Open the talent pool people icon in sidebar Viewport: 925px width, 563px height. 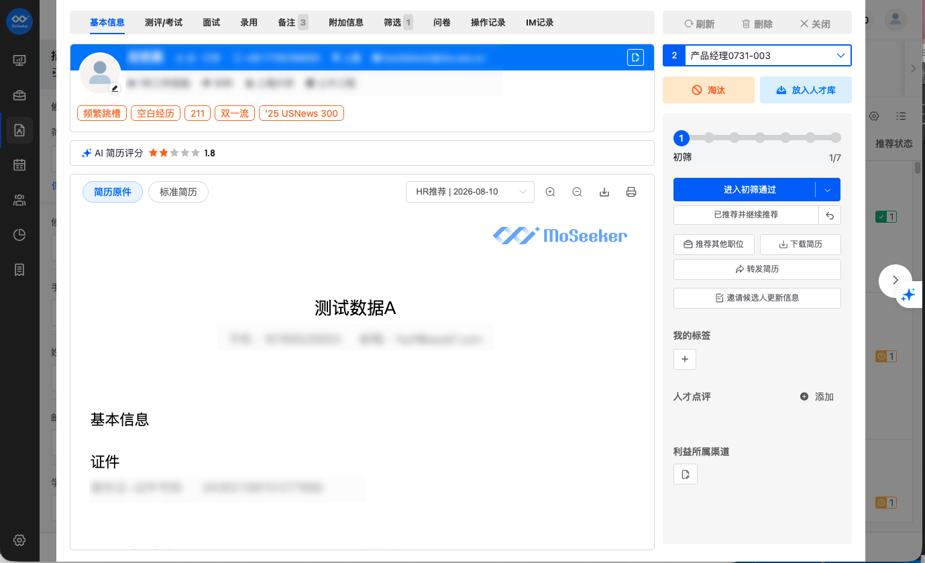(19, 200)
